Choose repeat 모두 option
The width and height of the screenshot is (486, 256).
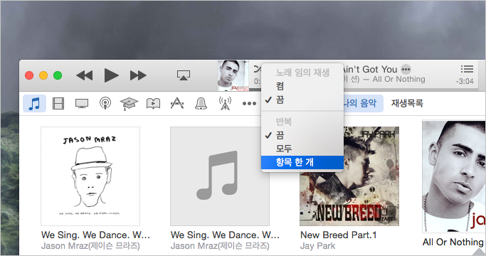tap(302, 149)
